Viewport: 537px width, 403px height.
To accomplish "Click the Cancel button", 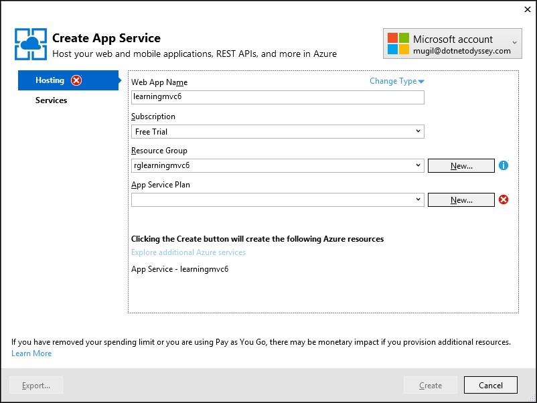I will pyautogui.click(x=490, y=385).
